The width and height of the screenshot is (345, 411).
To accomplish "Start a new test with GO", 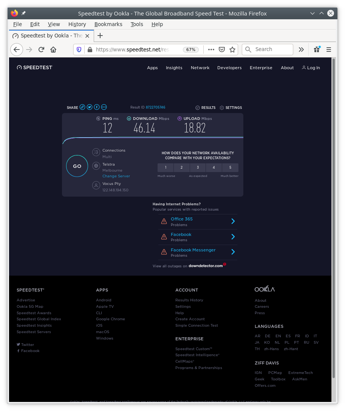I will [x=77, y=166].
